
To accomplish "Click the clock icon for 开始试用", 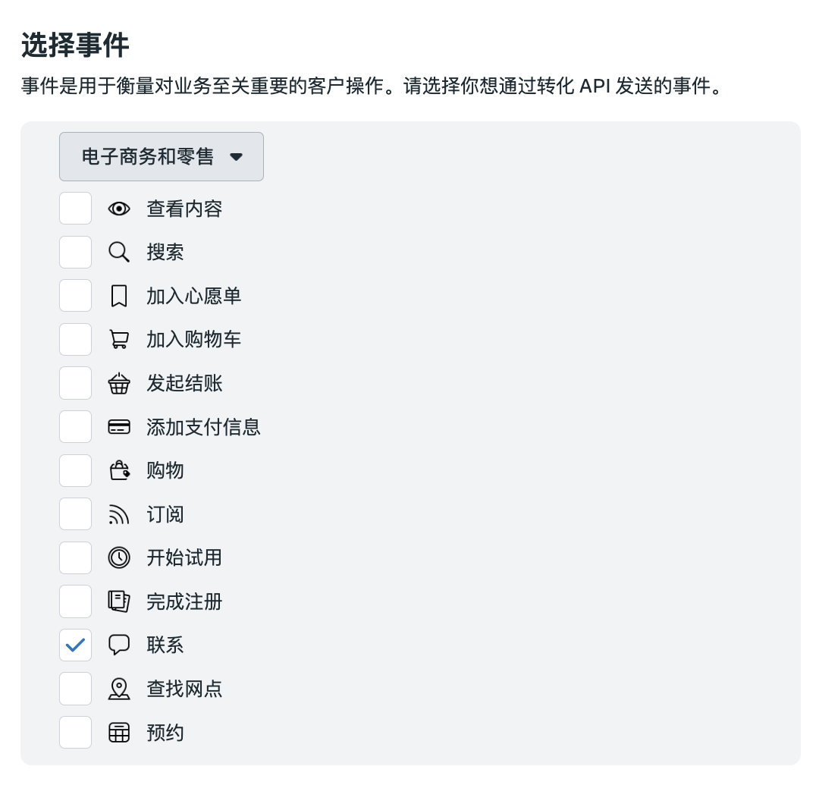I will click(119, 558).
